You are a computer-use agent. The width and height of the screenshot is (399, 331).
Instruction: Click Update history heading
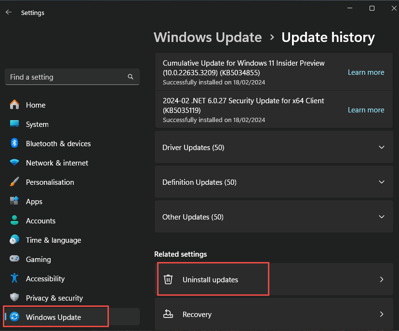tap(328, 38)
